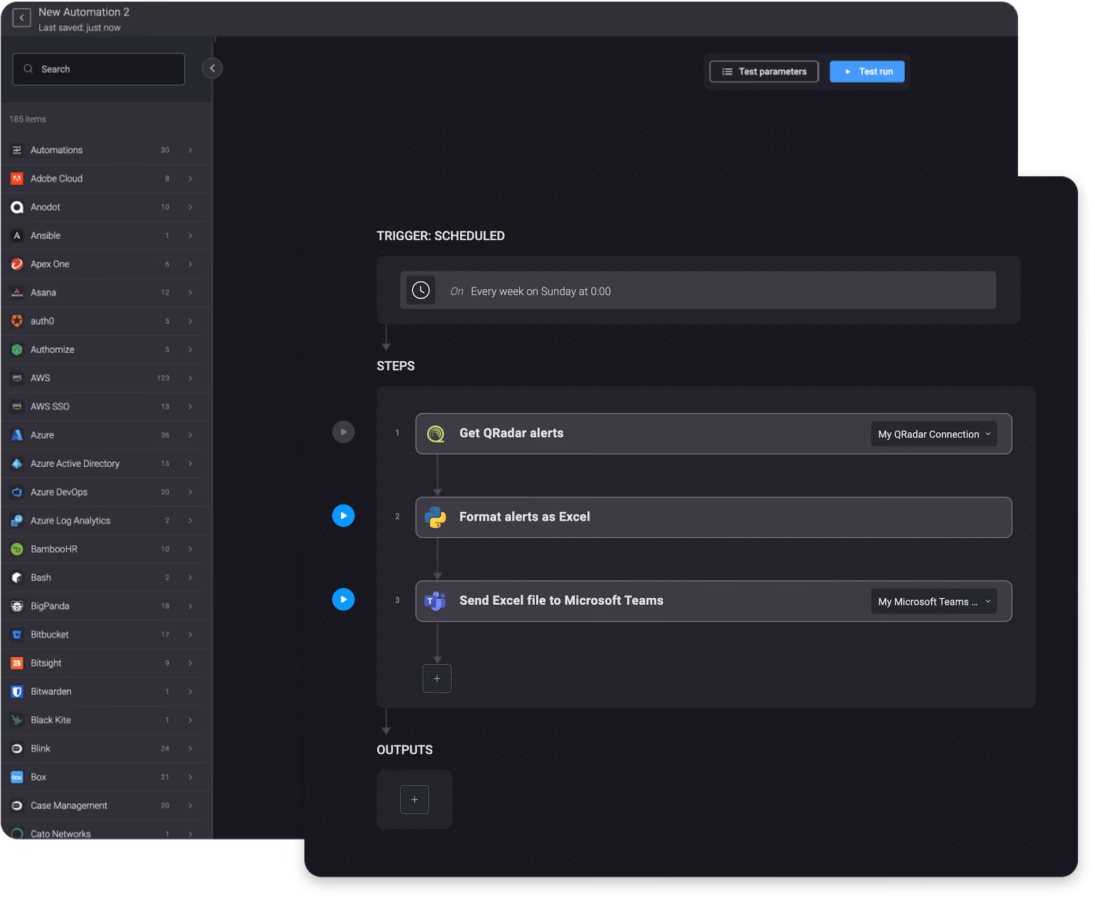1095x899 pixels.
Task: Click the Ansible logo icon
Action: 17,236
